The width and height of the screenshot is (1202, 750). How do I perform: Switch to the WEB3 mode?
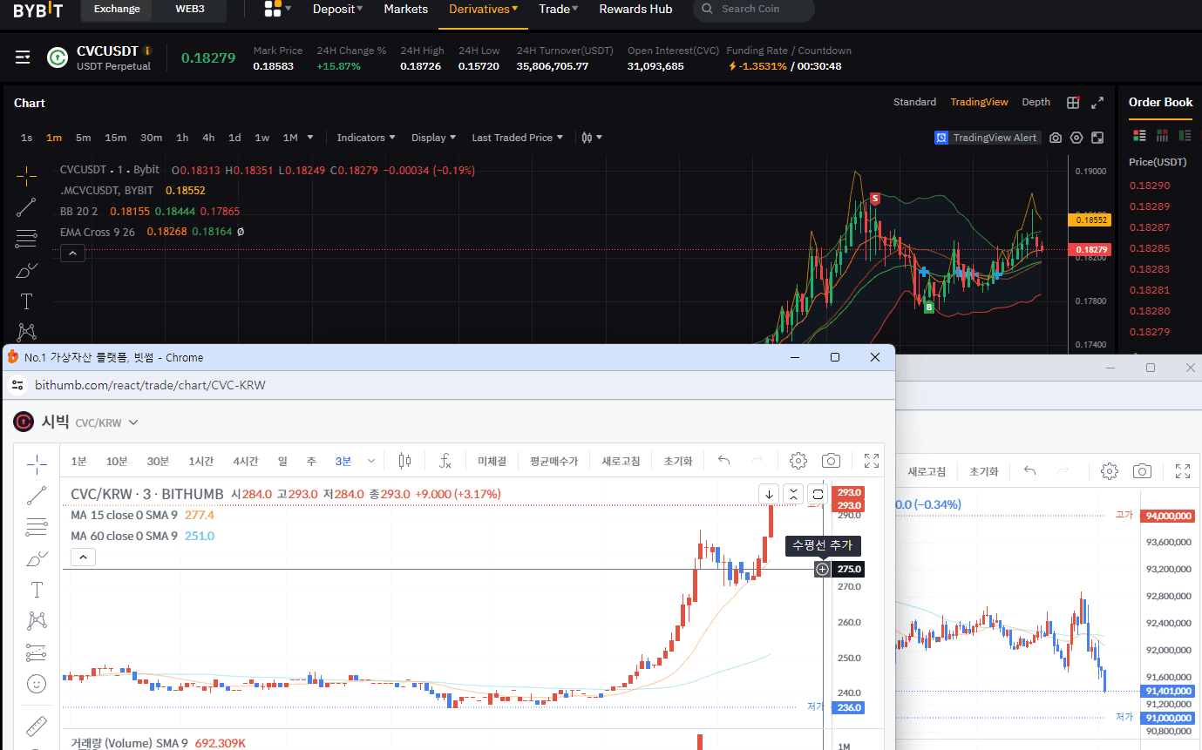click(x=189, y=10)
